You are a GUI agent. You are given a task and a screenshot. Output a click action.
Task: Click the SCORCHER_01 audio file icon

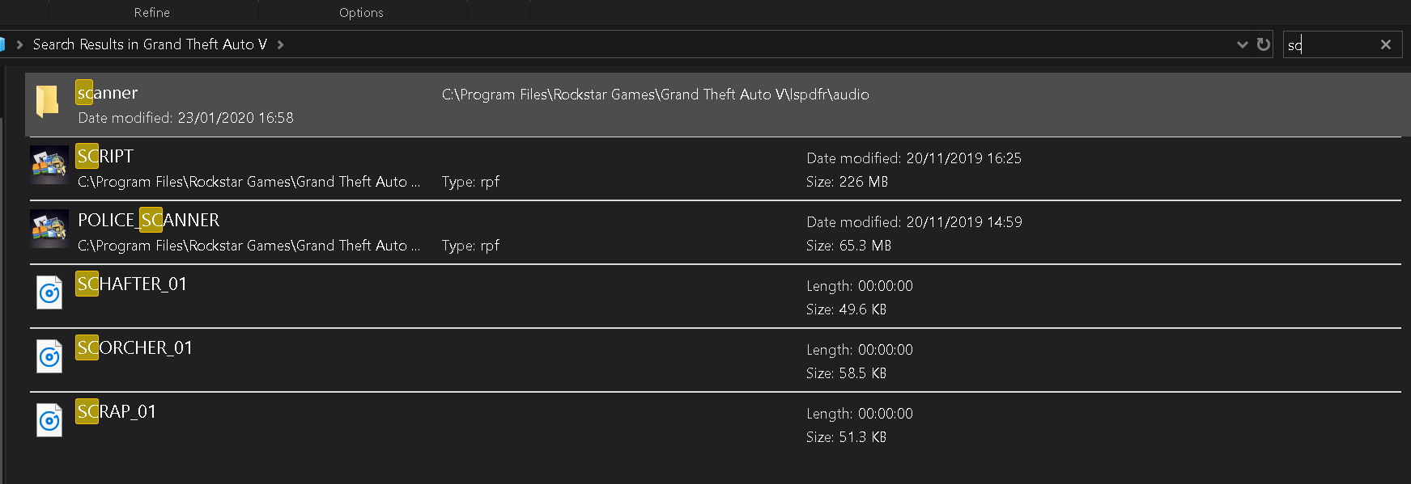[x=49, y=356]
